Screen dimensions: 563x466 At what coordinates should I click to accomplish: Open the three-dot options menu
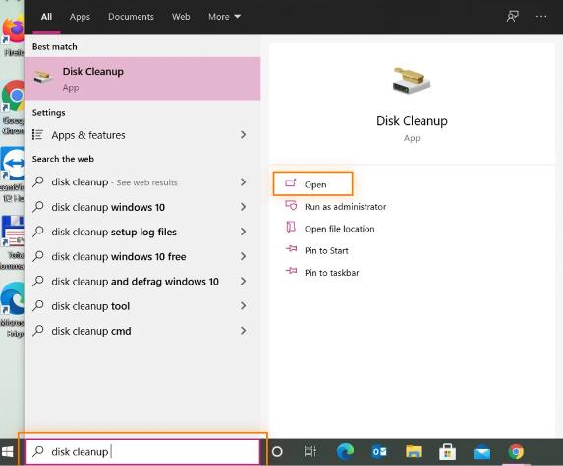pos(541,16)
